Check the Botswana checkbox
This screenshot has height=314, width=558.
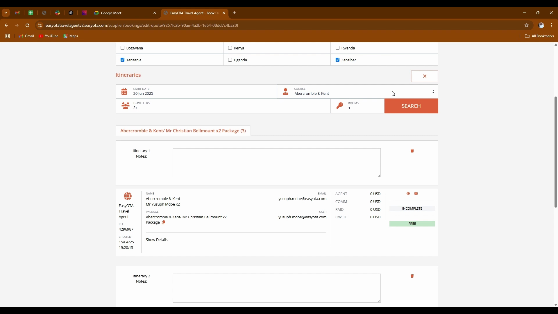tap(122, 48)
